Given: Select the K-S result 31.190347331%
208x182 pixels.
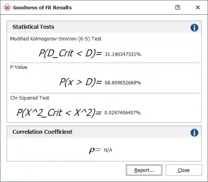Looking at the screenshot, I should tap(123, 54).
